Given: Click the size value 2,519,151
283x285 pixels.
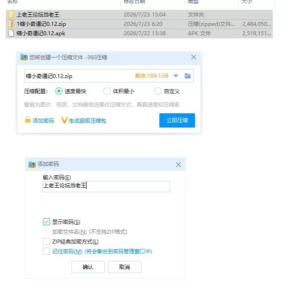Looking at the screenshot, I should coord(257,33).
